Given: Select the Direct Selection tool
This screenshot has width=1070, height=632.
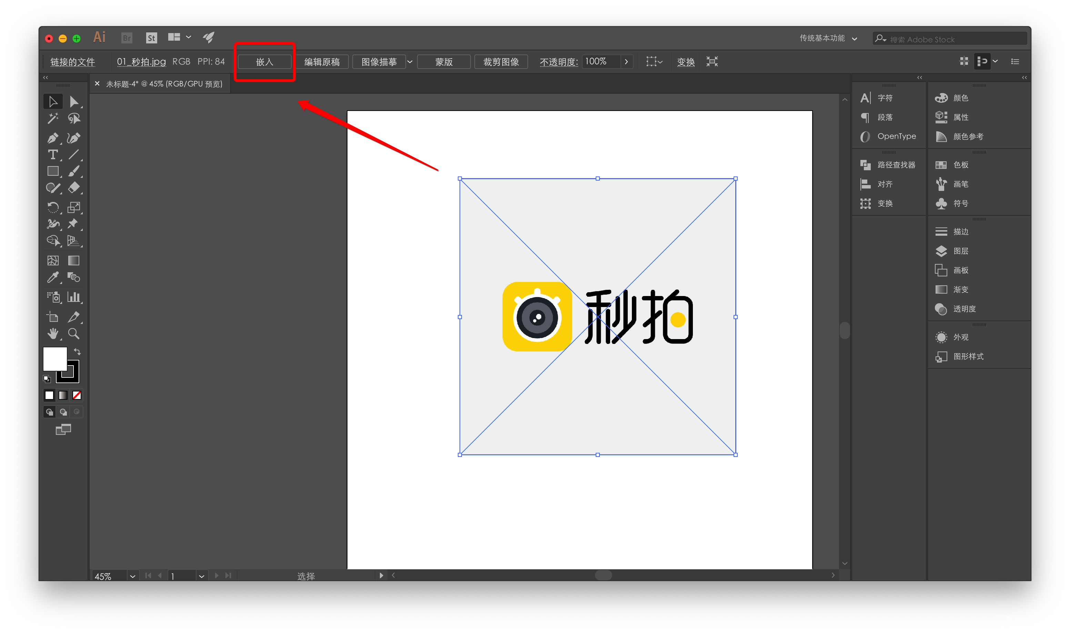Looking at the screenshot, I should (74, 101).
